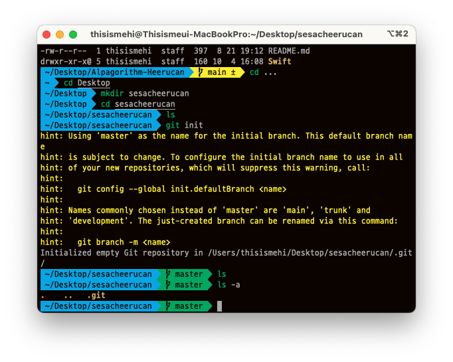Screen dimensions: 453x362
Task: Click the branch icon on the last master prompt
Action: [x=168, y=306]
